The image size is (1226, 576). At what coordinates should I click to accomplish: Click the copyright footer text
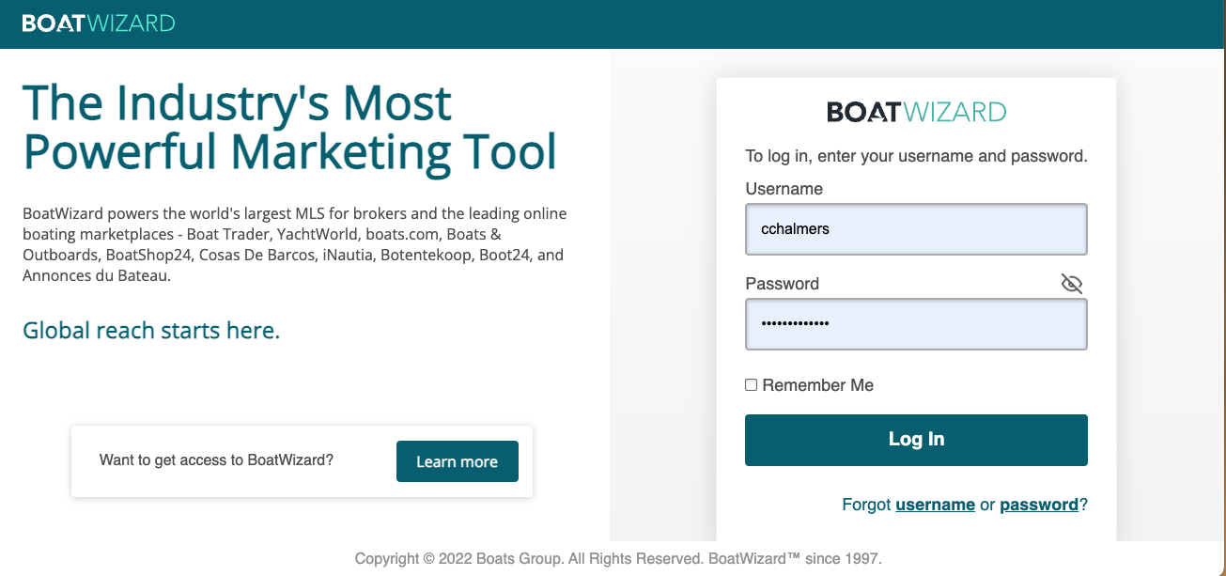(x=618, y=558)
